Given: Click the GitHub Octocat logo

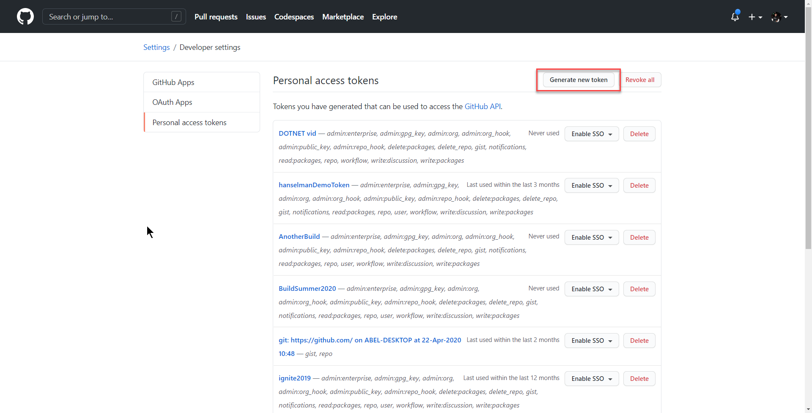Looking at the screenshot, I should click(25, 16).
